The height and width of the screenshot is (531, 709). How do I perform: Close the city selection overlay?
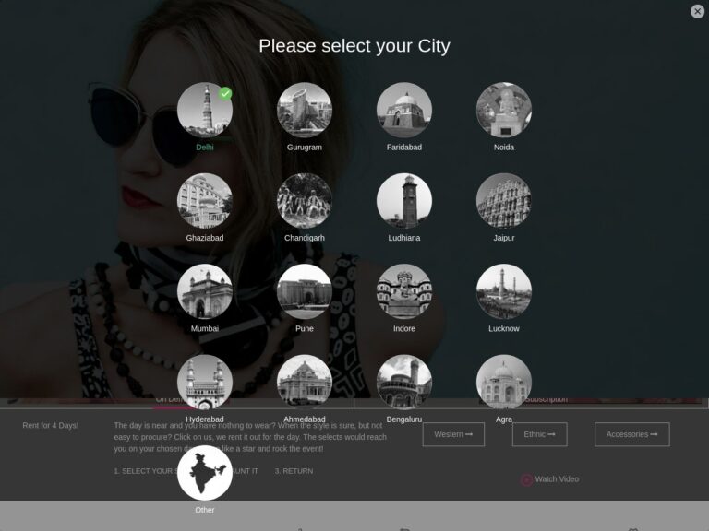point(697,11)
